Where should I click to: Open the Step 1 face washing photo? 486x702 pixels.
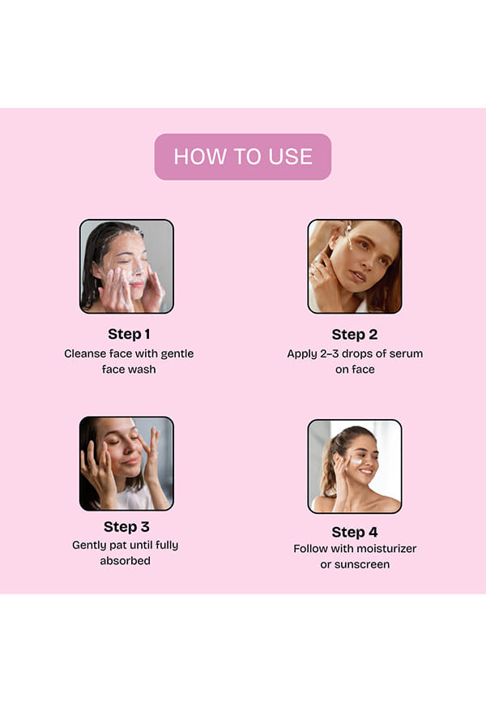tap(126, 267)
